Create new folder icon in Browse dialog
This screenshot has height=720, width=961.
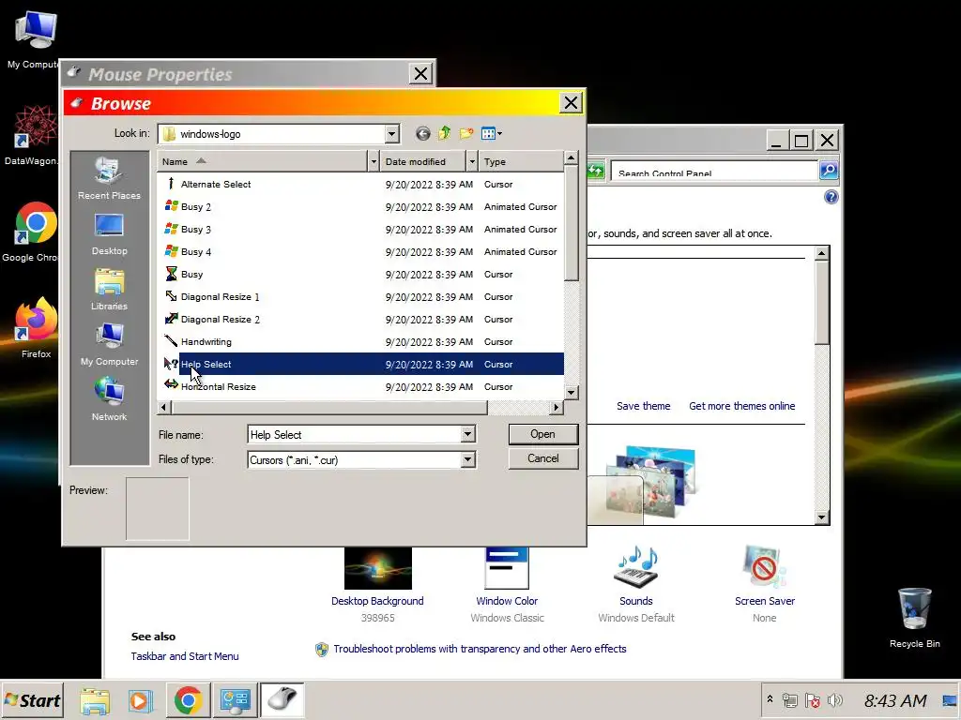pyautogui.click(x=466, y=133)
